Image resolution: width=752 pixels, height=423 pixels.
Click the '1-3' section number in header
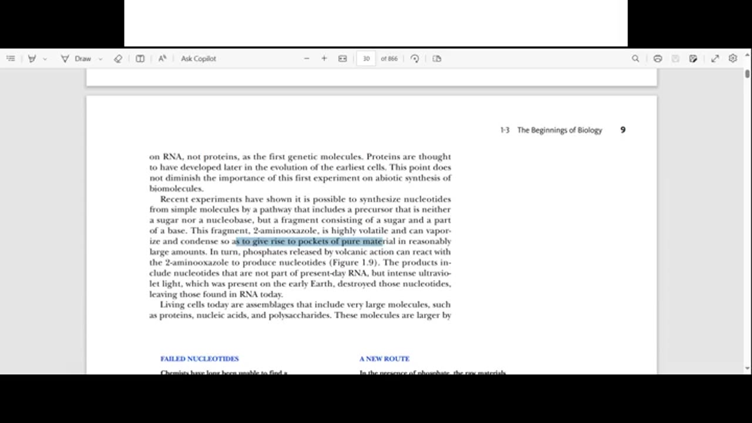[x=505, y=130]
